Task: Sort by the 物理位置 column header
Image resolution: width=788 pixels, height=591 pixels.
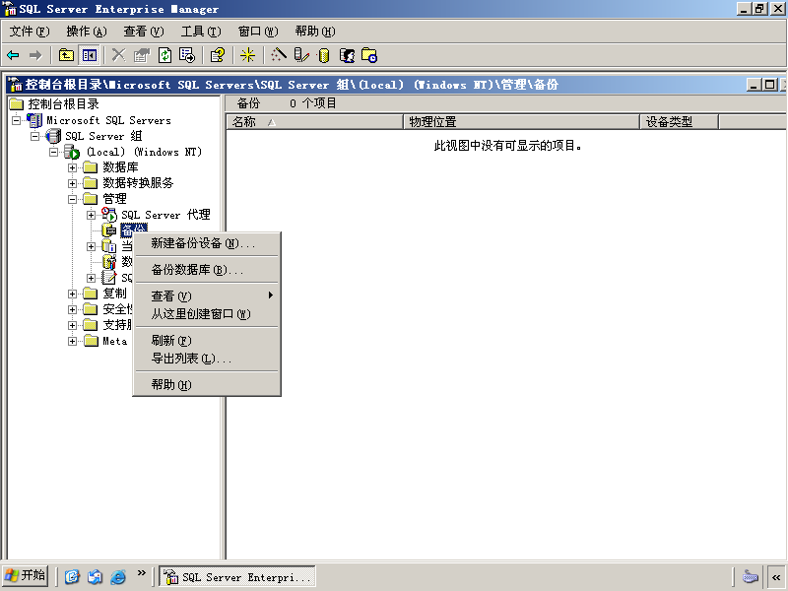Action: point(521,121)
